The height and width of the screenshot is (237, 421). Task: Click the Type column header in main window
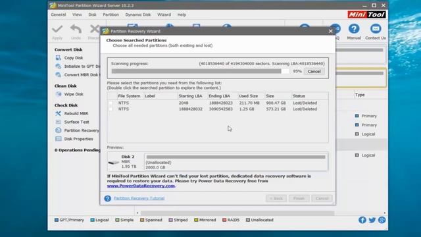(360, 95)
